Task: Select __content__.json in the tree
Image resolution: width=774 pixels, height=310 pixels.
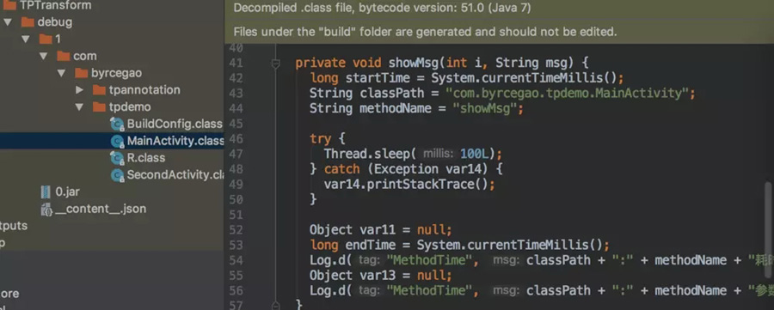Action: pyautogui.click(x=101, y=209)
